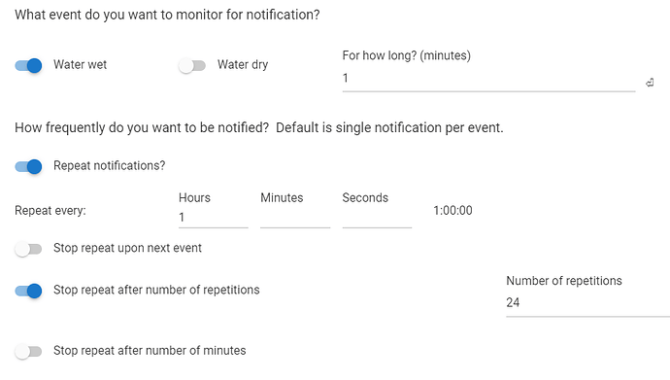Screen dimensions: 670x380
Task: Click Stop repeat after number of repetitions text
Action: point(156,290)
